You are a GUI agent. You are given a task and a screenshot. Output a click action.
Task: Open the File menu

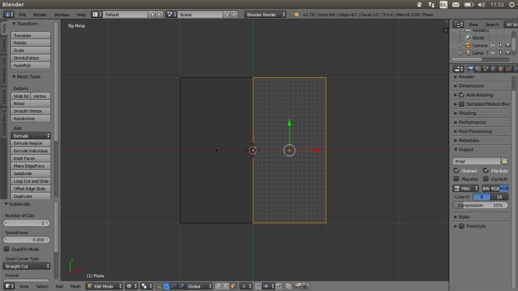[22, 14]
